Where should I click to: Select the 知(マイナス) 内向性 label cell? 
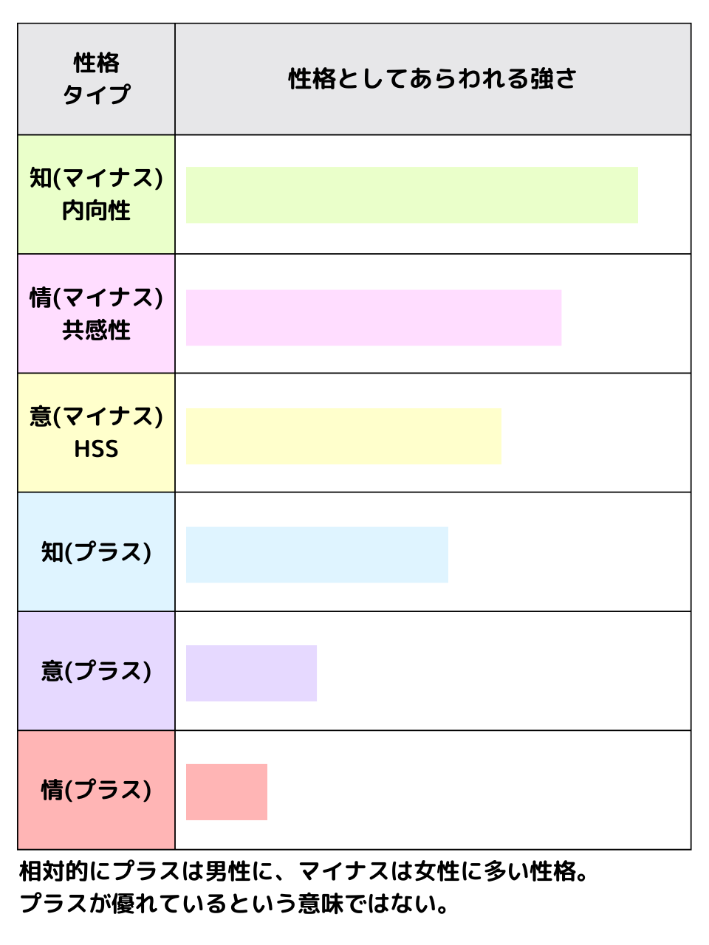[97, 194]
